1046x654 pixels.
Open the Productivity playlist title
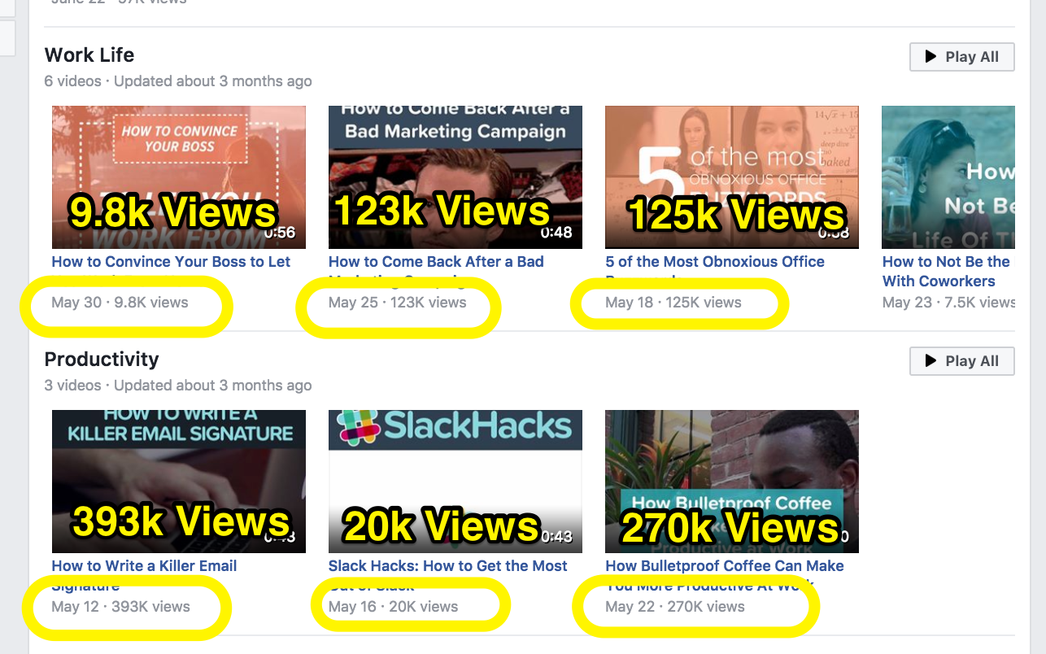tap(102, 359)
